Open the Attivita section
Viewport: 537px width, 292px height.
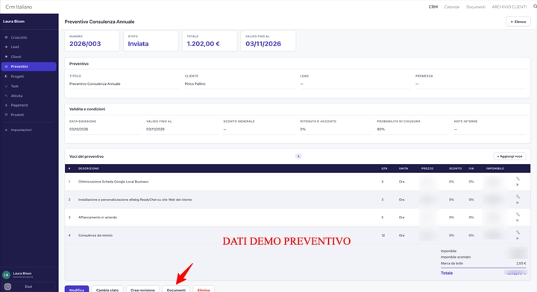(16, 96)
